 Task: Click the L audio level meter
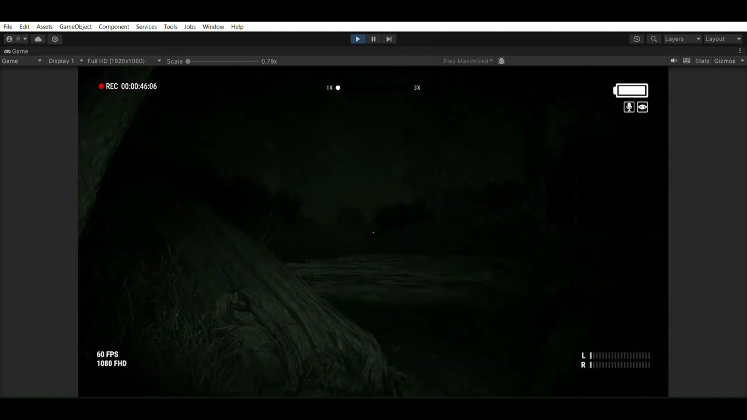point(616,355)
